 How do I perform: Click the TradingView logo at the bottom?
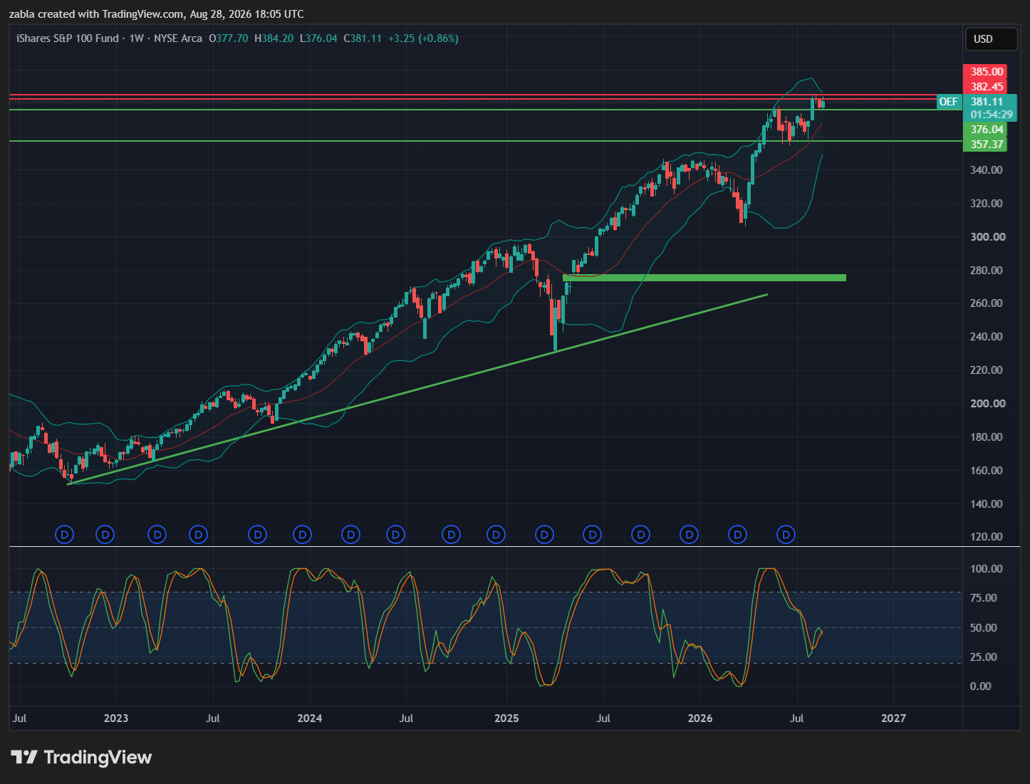(x=81, y=757)
